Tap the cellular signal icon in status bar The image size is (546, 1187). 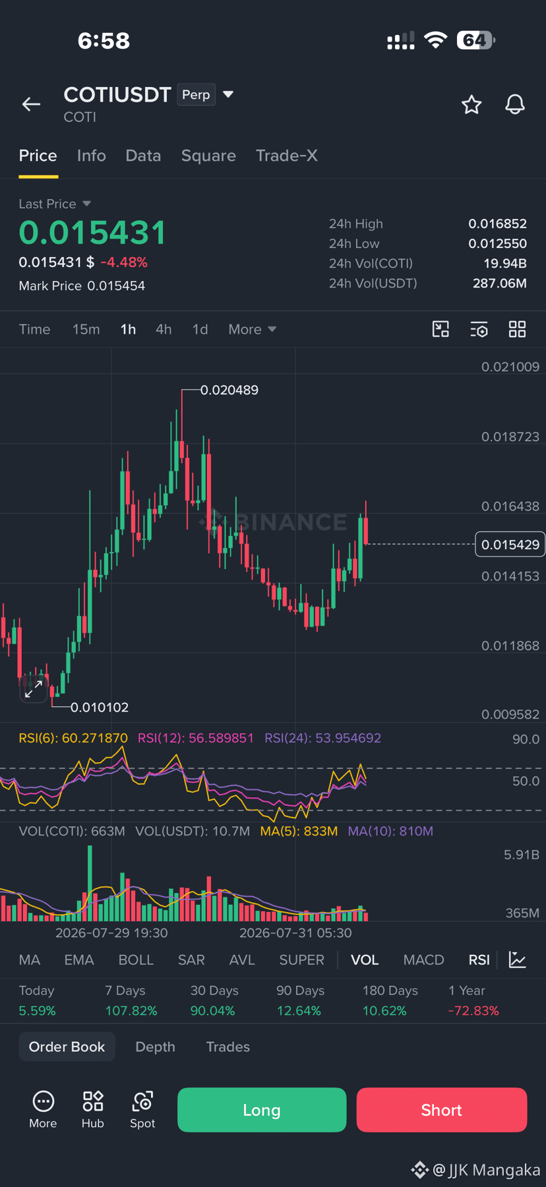point(401,41)
